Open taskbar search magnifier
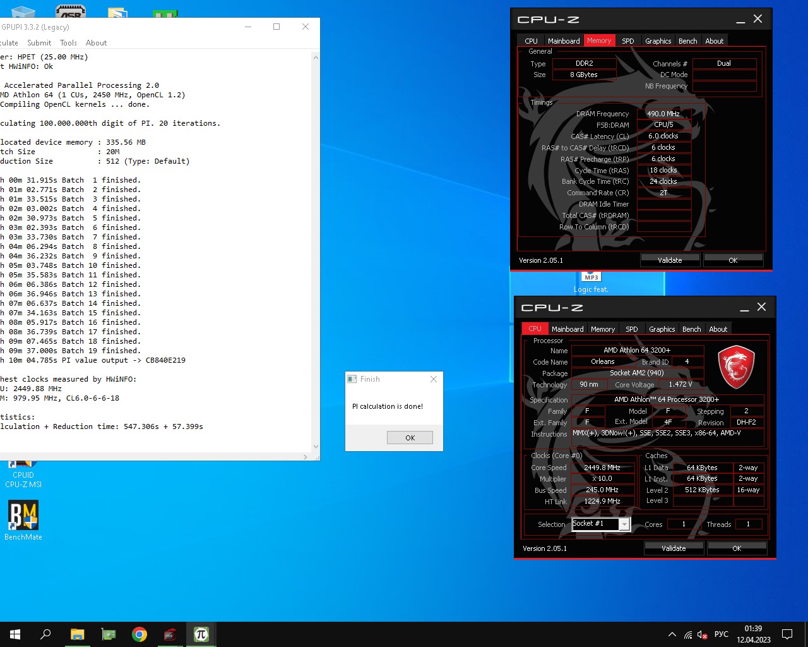This screenshot has width=808, height=647. point(45,634)
